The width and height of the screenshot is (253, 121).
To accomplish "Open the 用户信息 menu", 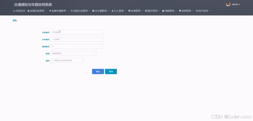I will (x=203, y=11).
